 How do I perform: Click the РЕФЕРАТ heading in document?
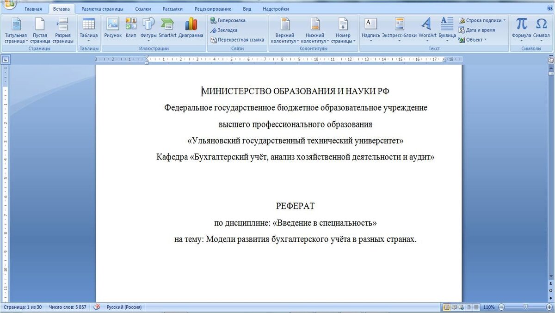click(295, 206)
